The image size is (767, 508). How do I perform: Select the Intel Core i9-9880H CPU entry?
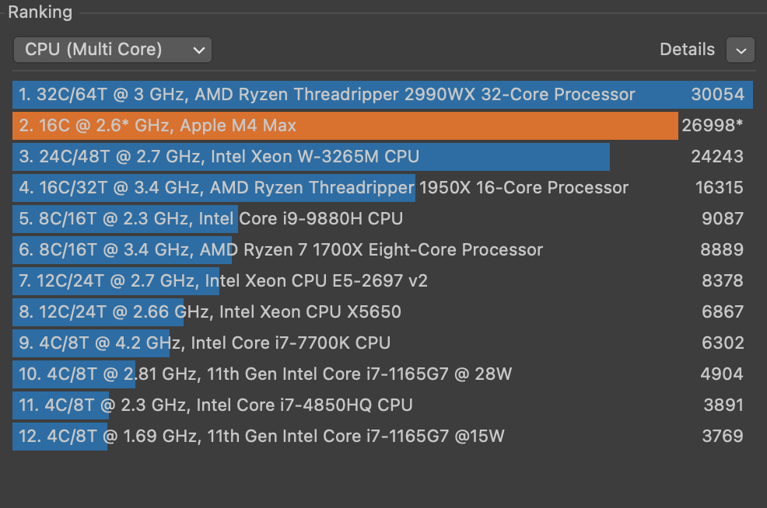click(383, 219)
